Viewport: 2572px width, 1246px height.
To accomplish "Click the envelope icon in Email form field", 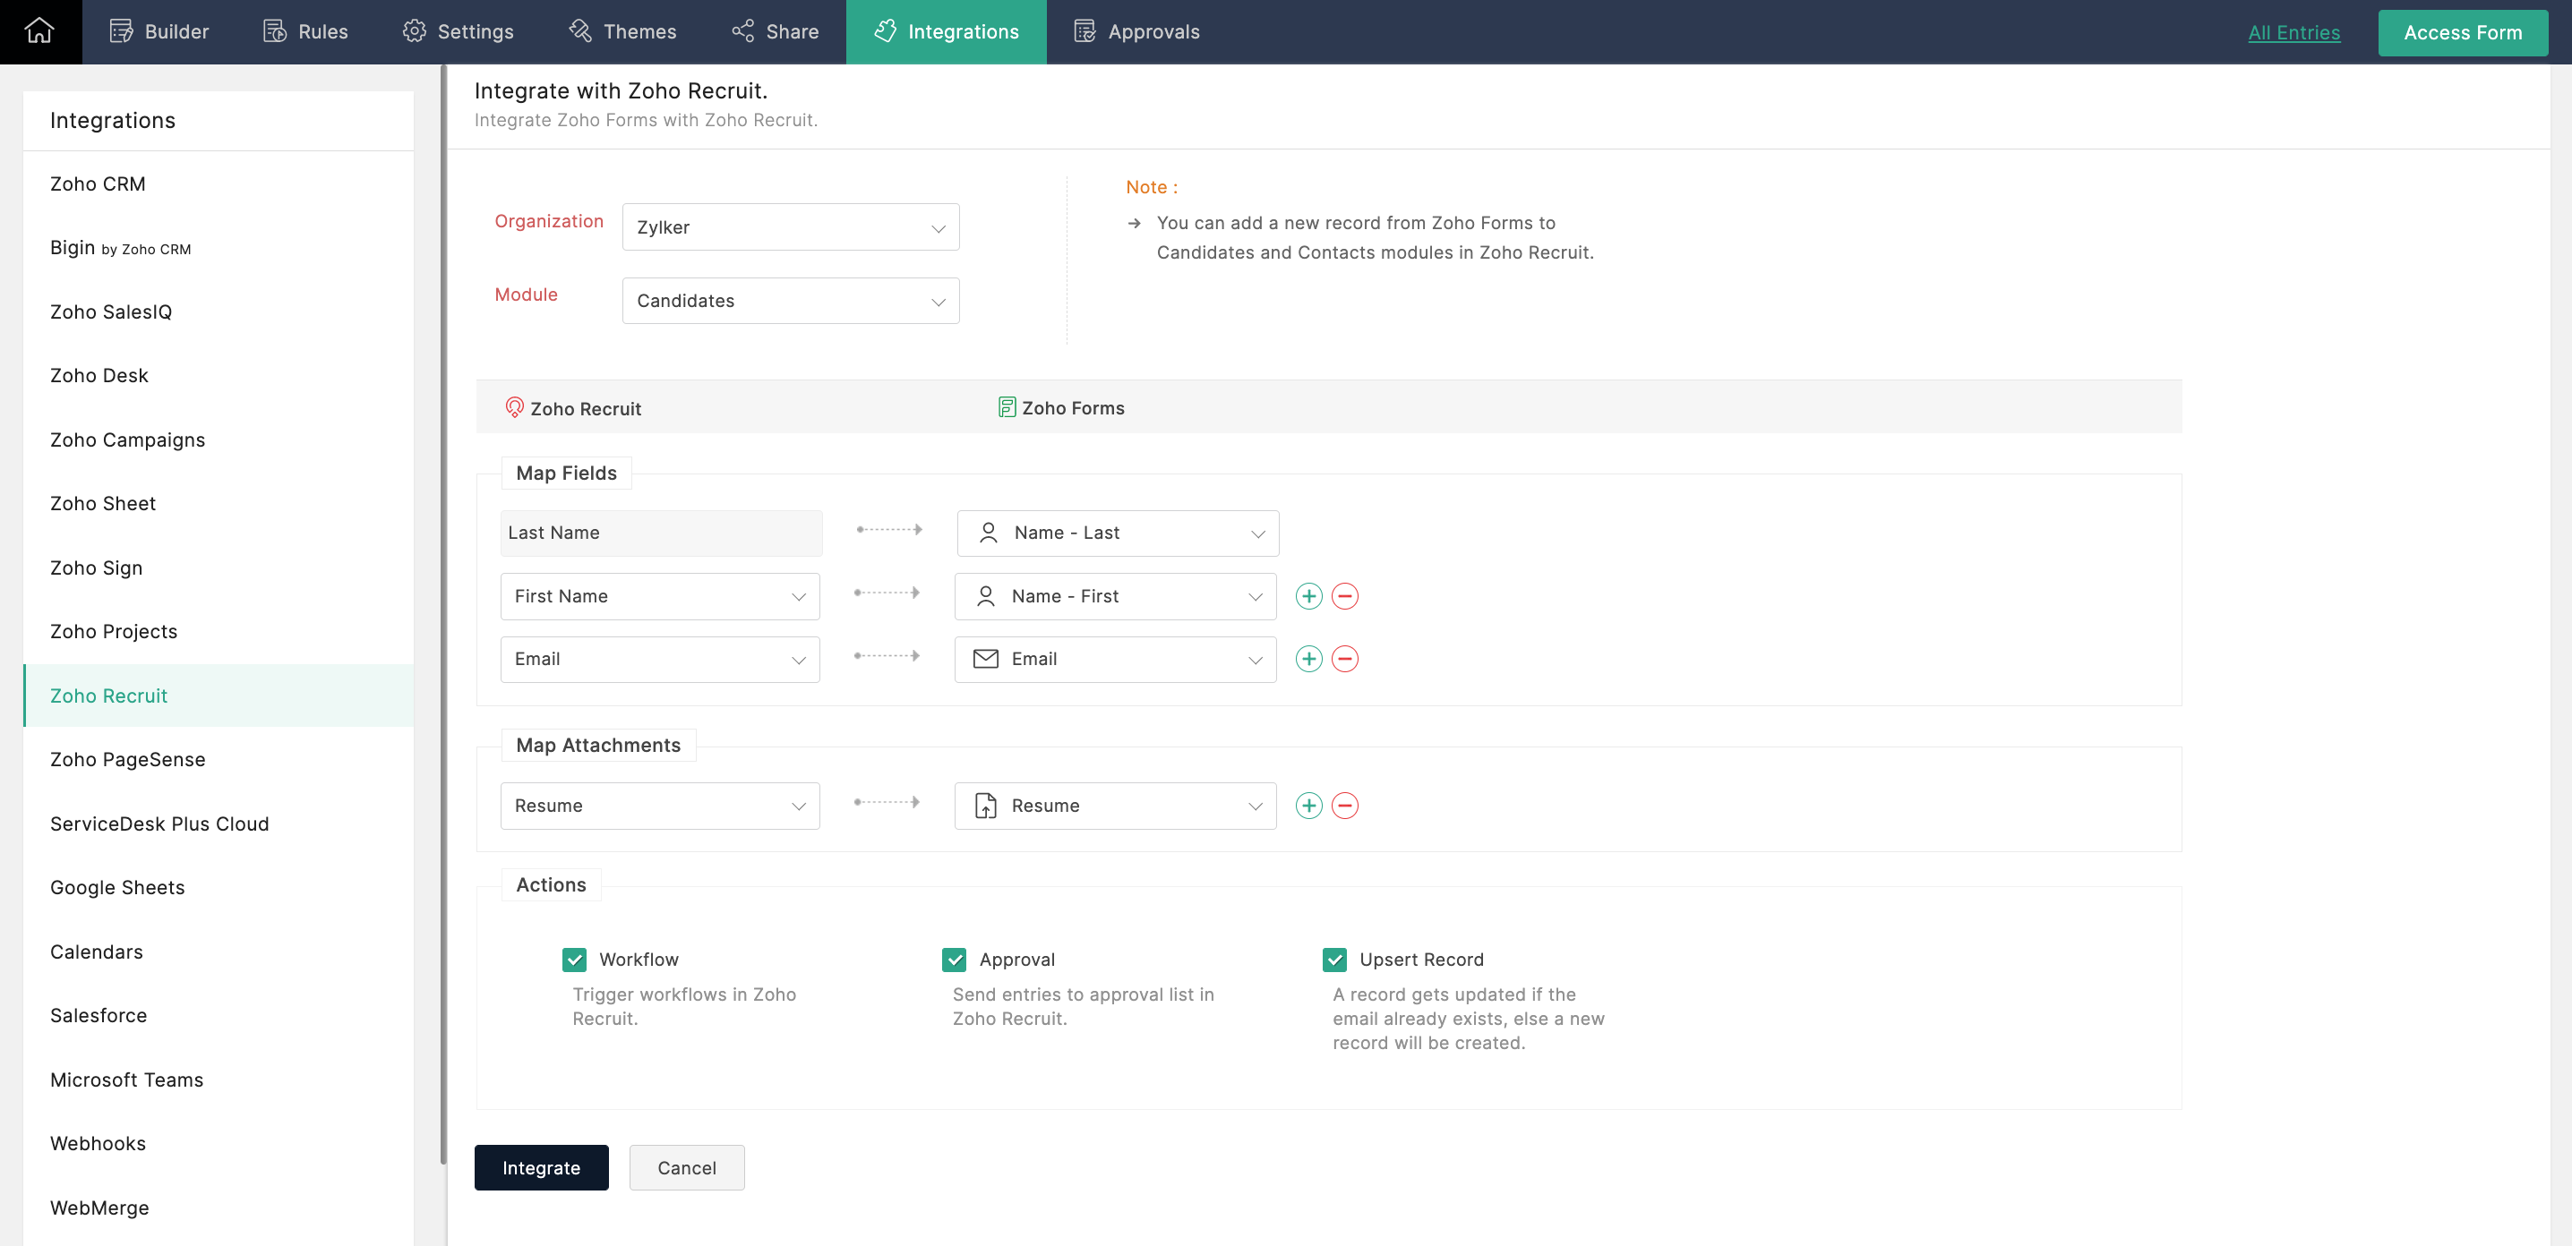I will point(985,659).
